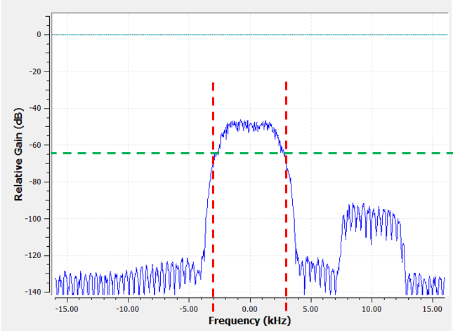Click the flat top of the main passband

[x=249, y=126]
